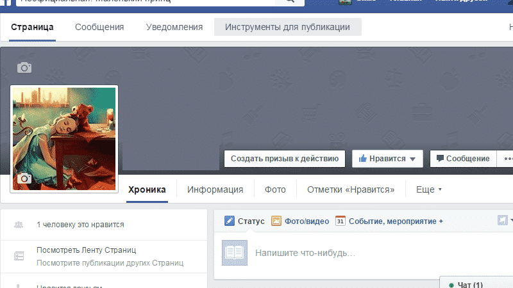Image resolution: width=513 pixels, height=288 pixels.
Task: Open Инструменты для публикации tab
Action: 287,27
